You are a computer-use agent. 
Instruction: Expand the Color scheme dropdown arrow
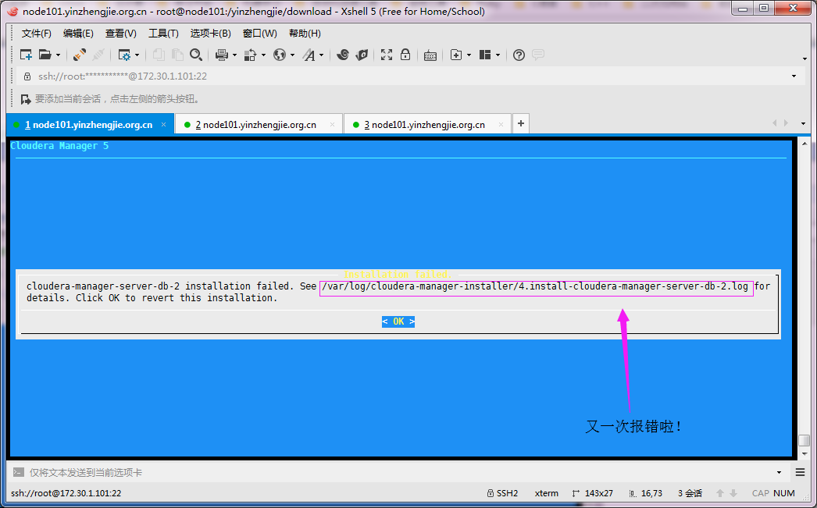coord(264,55)
